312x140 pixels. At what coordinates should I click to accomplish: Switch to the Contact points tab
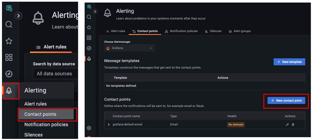click(145, 31)
